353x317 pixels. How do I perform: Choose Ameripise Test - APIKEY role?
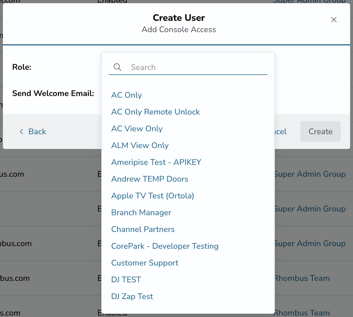[156, 162]
